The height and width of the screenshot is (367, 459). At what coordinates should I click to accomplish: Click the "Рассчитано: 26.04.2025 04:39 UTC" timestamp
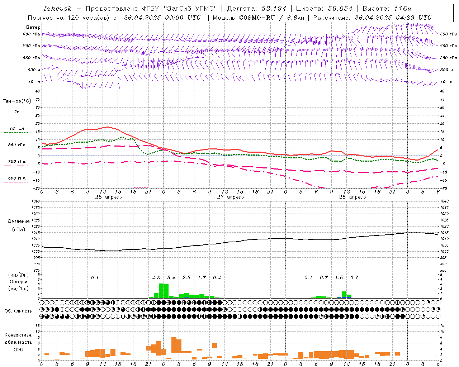(x=372, y=18)
